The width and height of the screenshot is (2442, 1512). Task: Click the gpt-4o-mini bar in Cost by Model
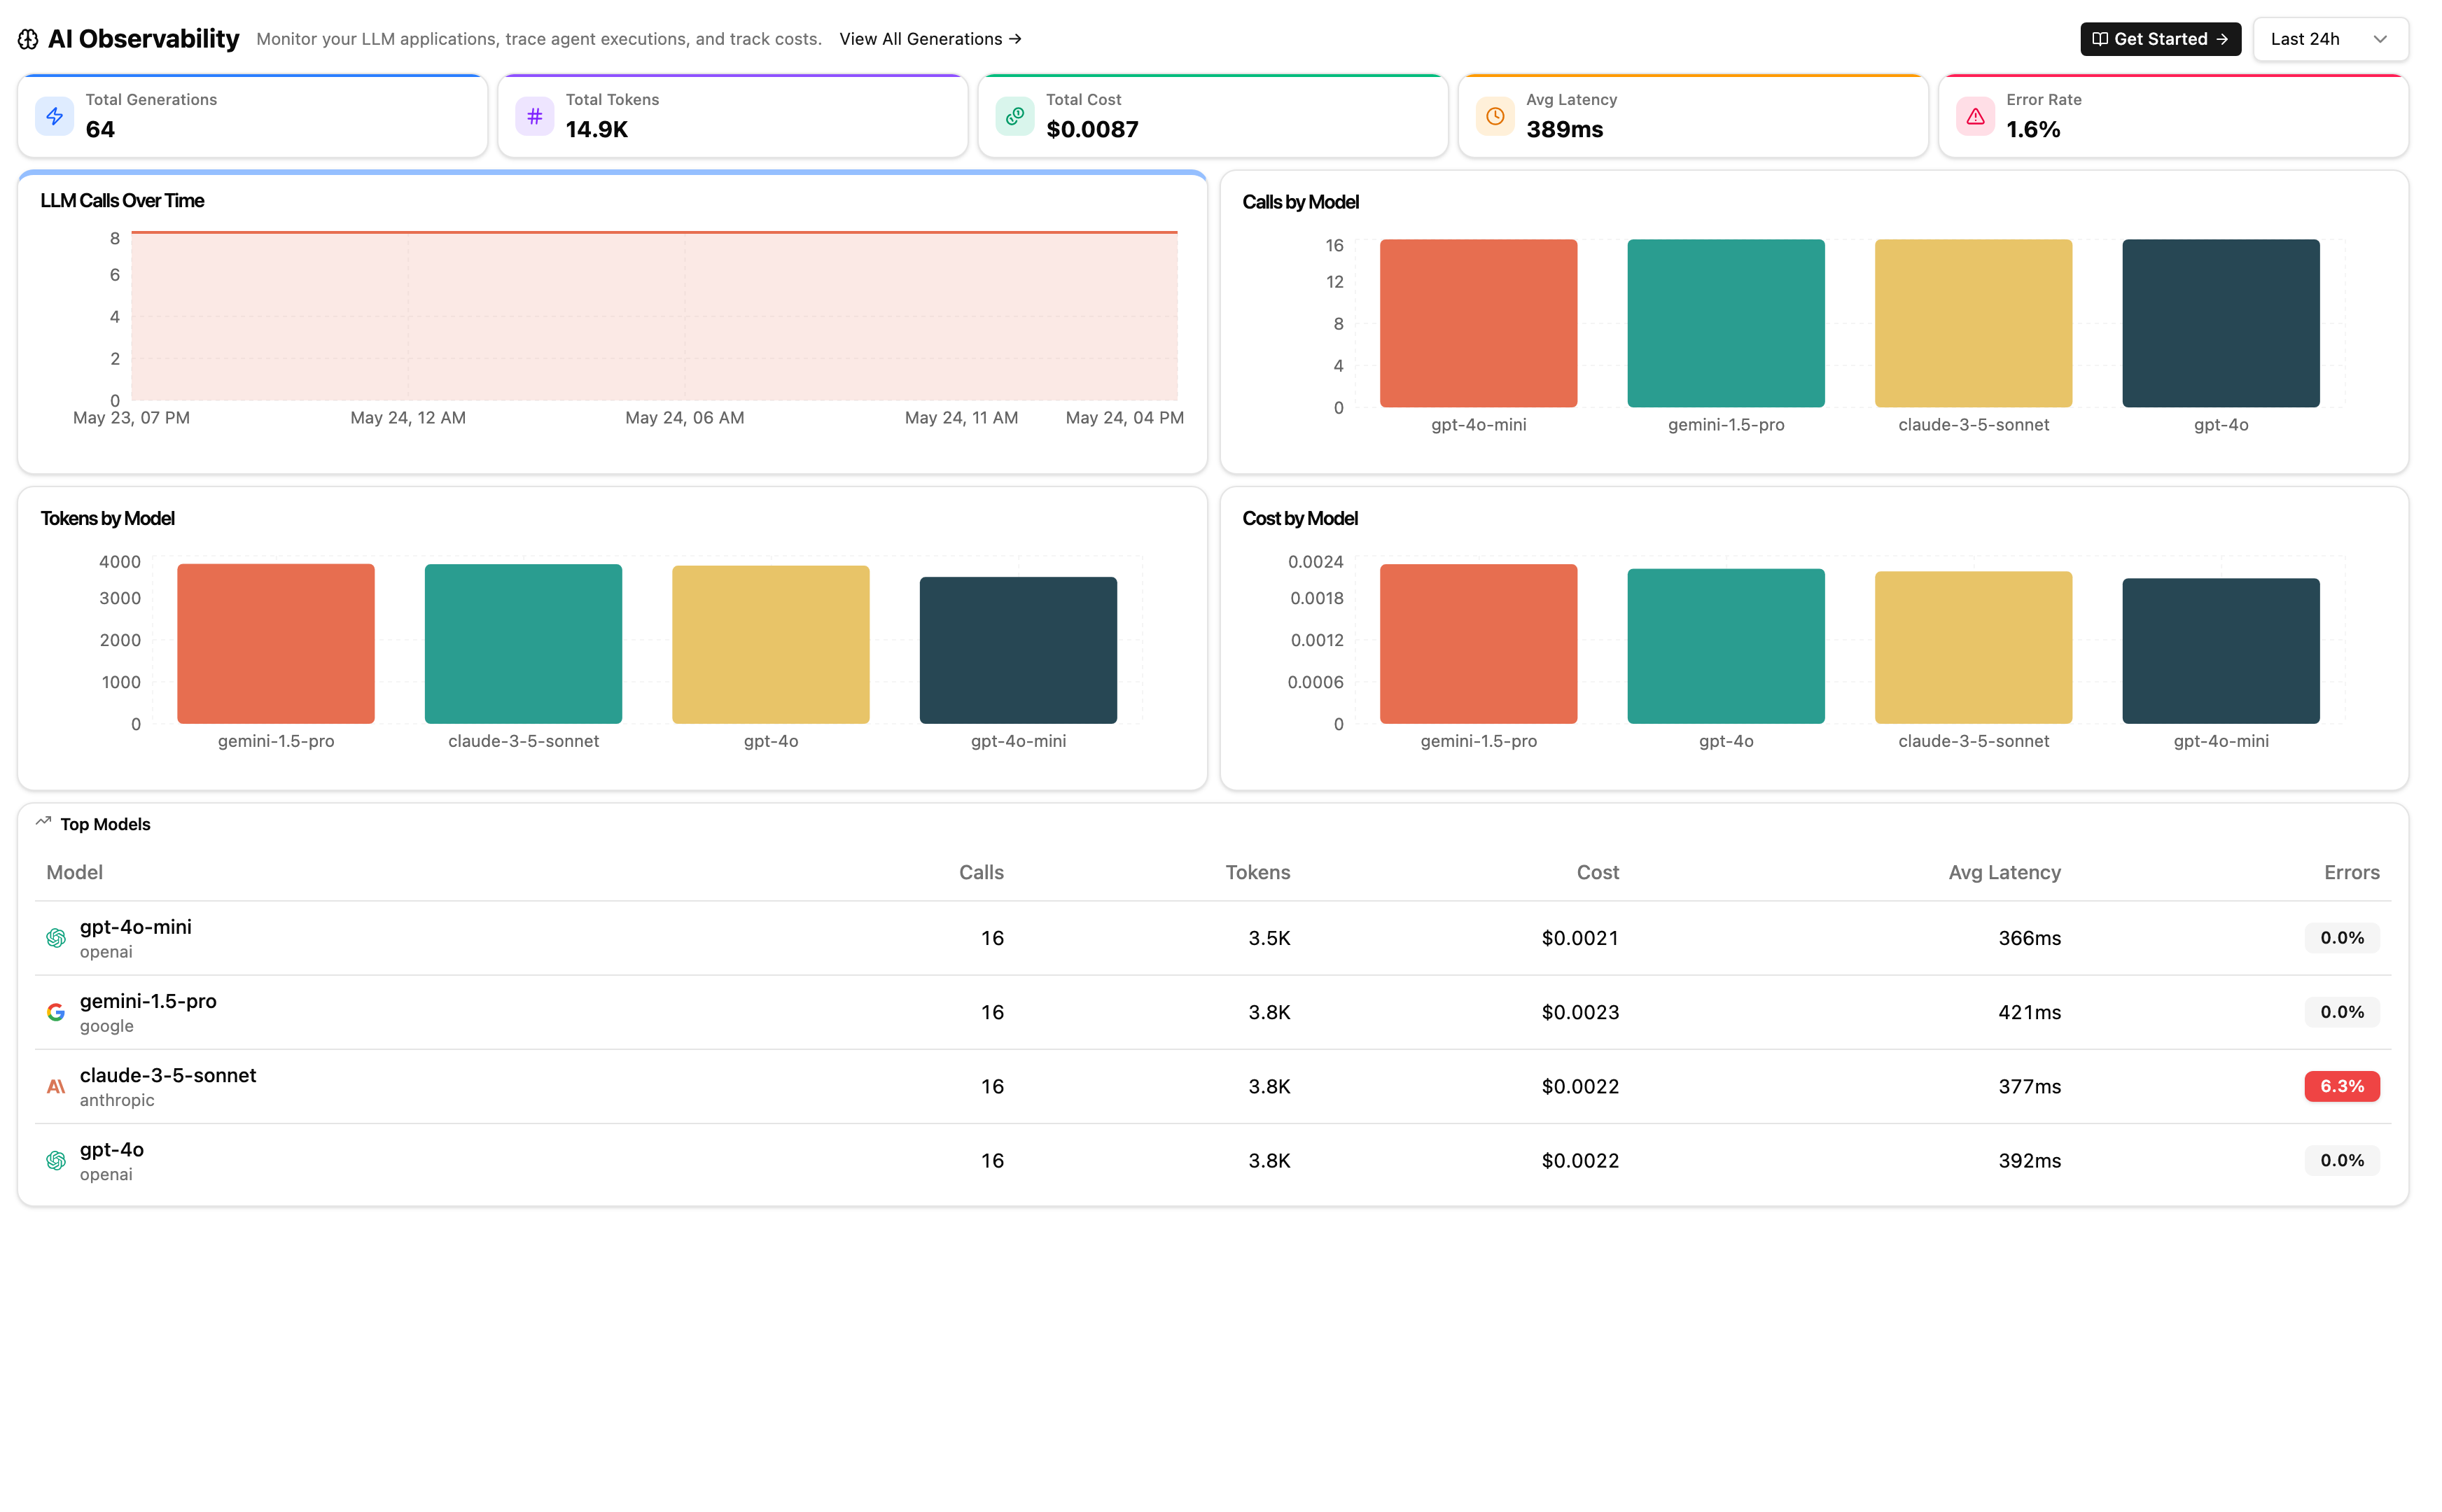click(2221, 651)
